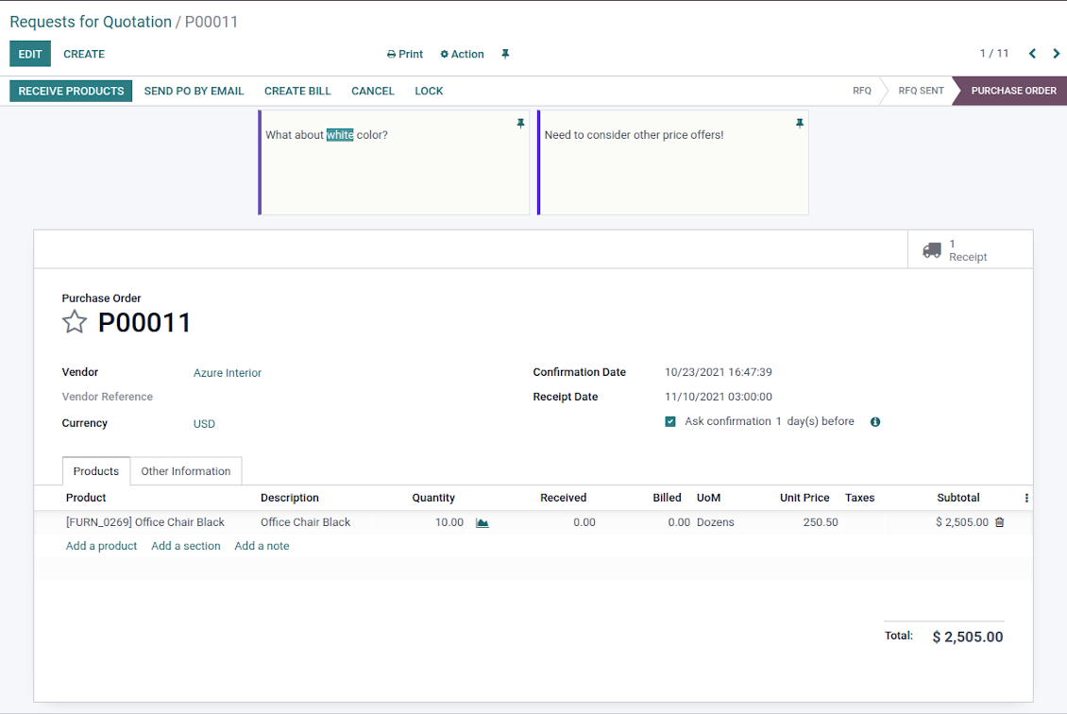Screen dimensions: 1067x714
Task: Open the Print dropdown menu
Action: point(405,55)
